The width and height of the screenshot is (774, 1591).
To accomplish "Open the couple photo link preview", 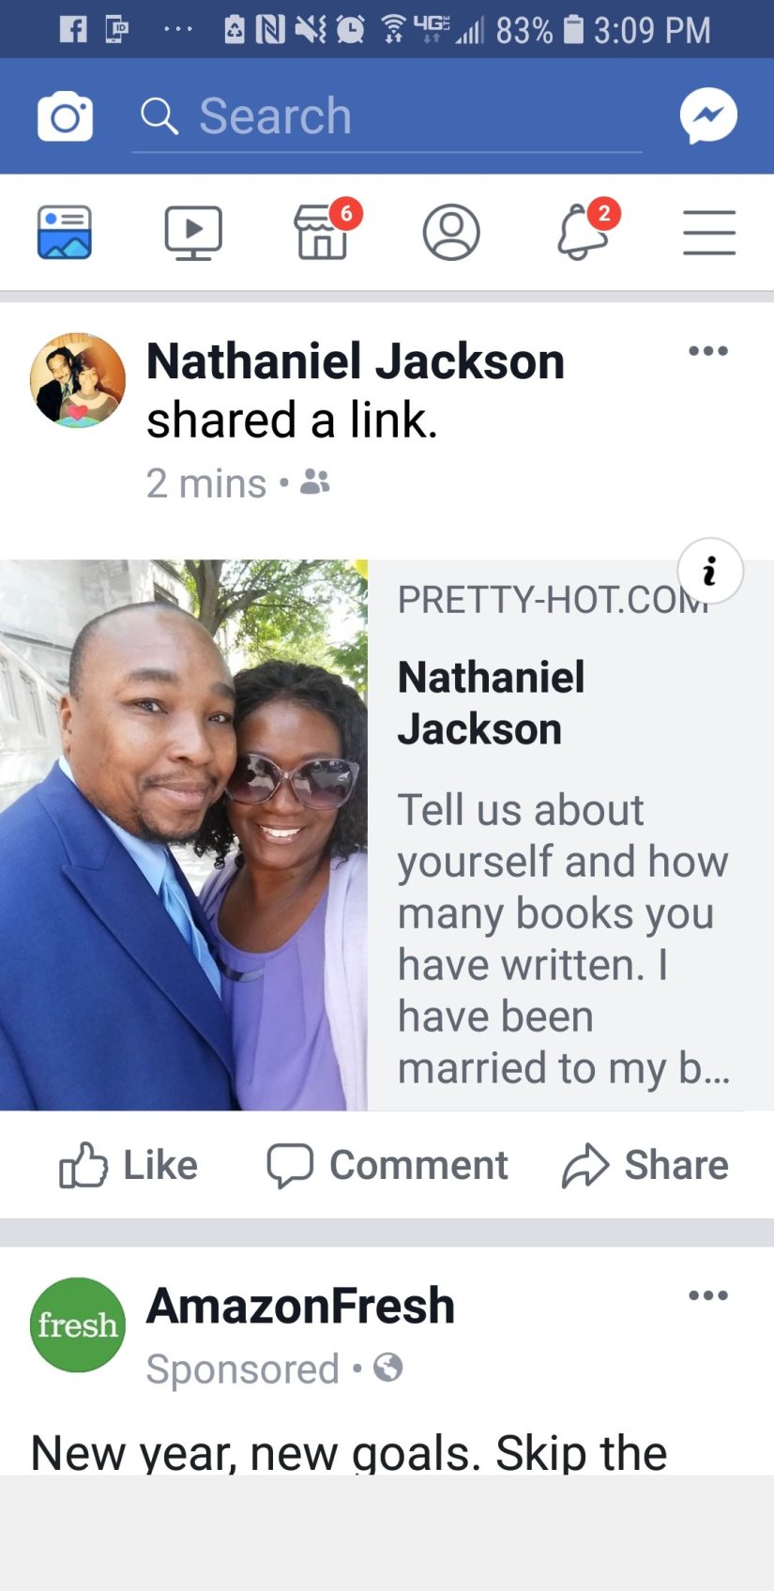I will click(184, 835).
